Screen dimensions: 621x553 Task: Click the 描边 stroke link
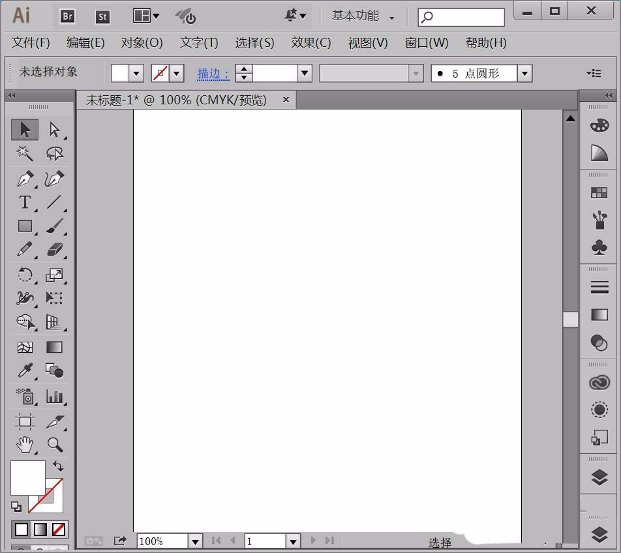coord(213,74)
